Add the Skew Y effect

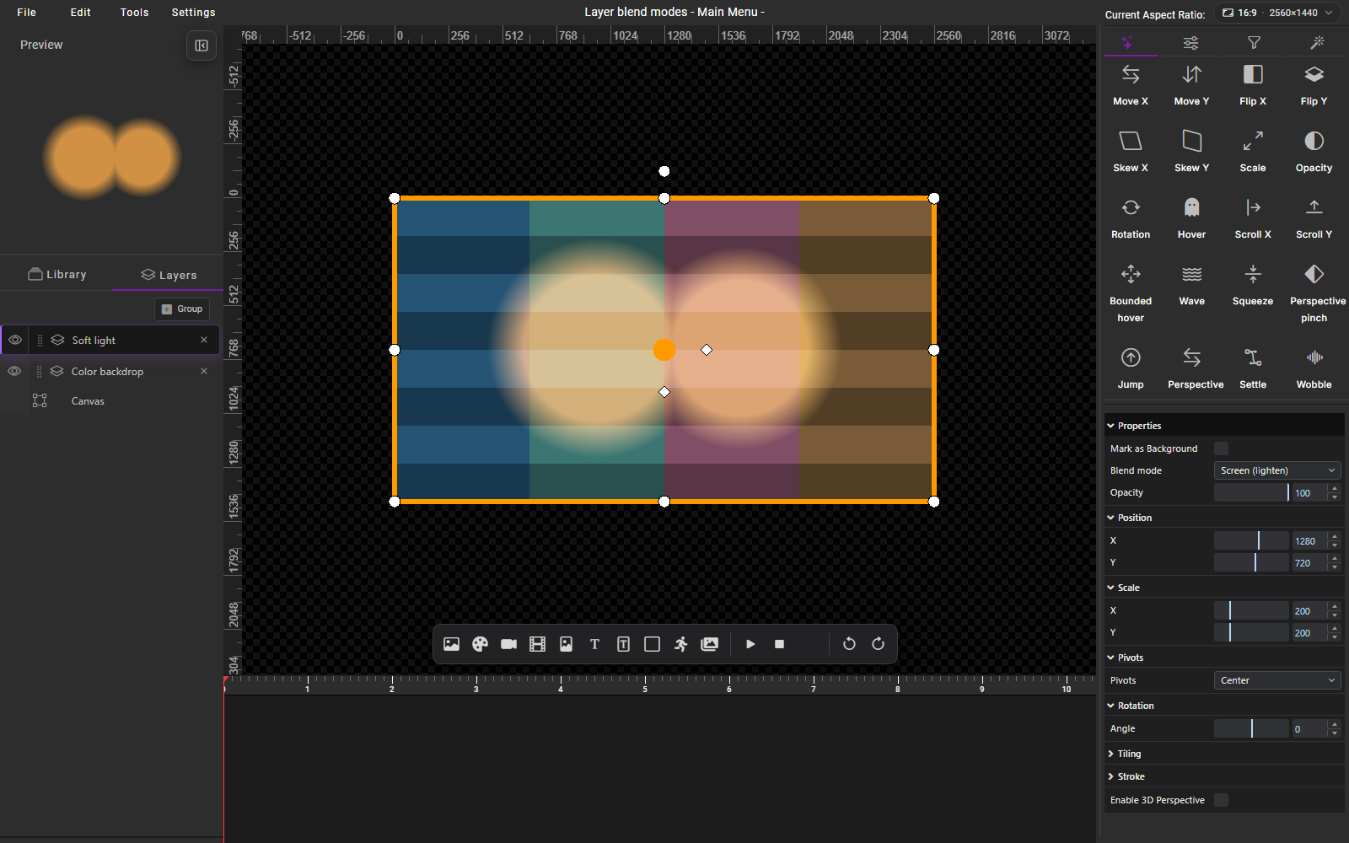pos(1191,152)
